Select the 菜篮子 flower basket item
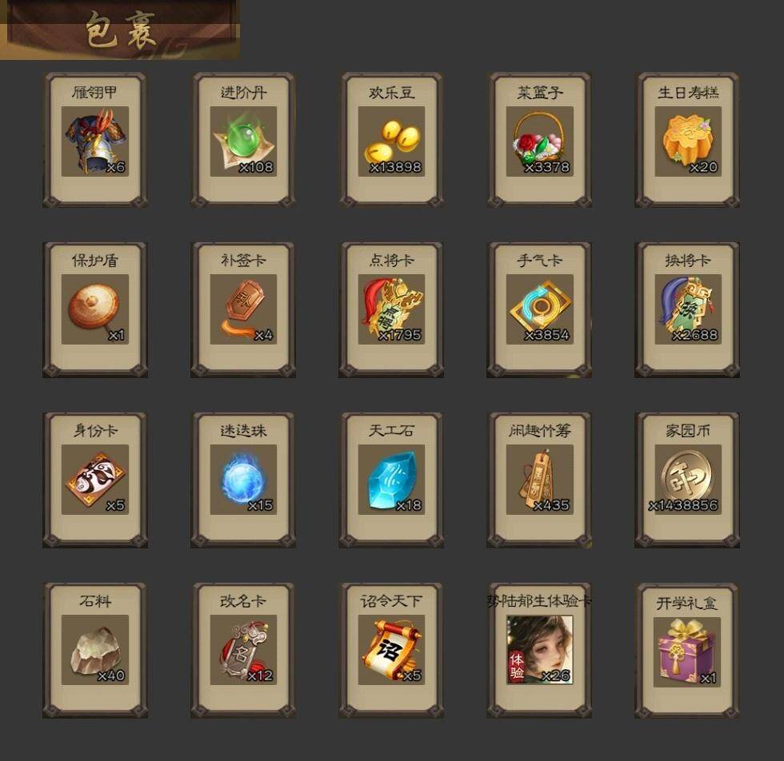The width and height of the screenshot is (784, 761). [x=539, y=141]
